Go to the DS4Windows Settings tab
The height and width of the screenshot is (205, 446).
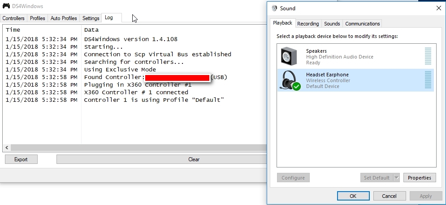click(91, 18)
